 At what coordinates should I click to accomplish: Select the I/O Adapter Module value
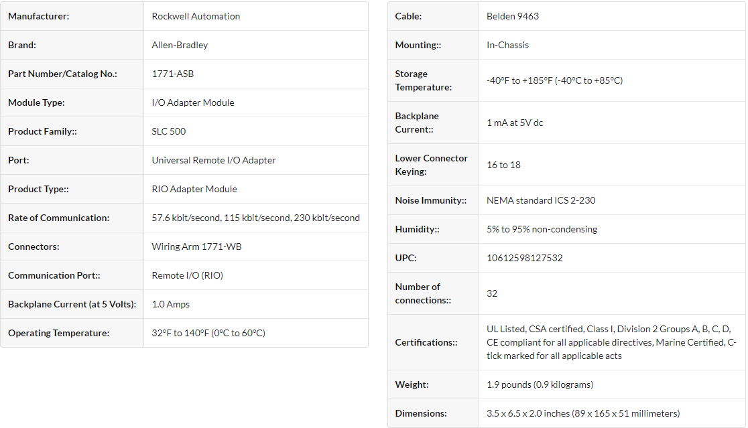click(193, 102)
